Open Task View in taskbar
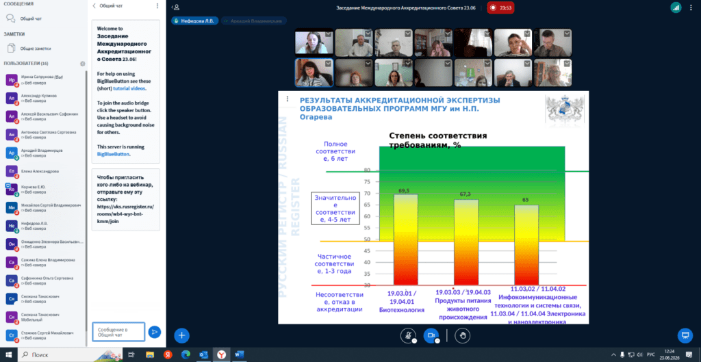 point(131,355)
